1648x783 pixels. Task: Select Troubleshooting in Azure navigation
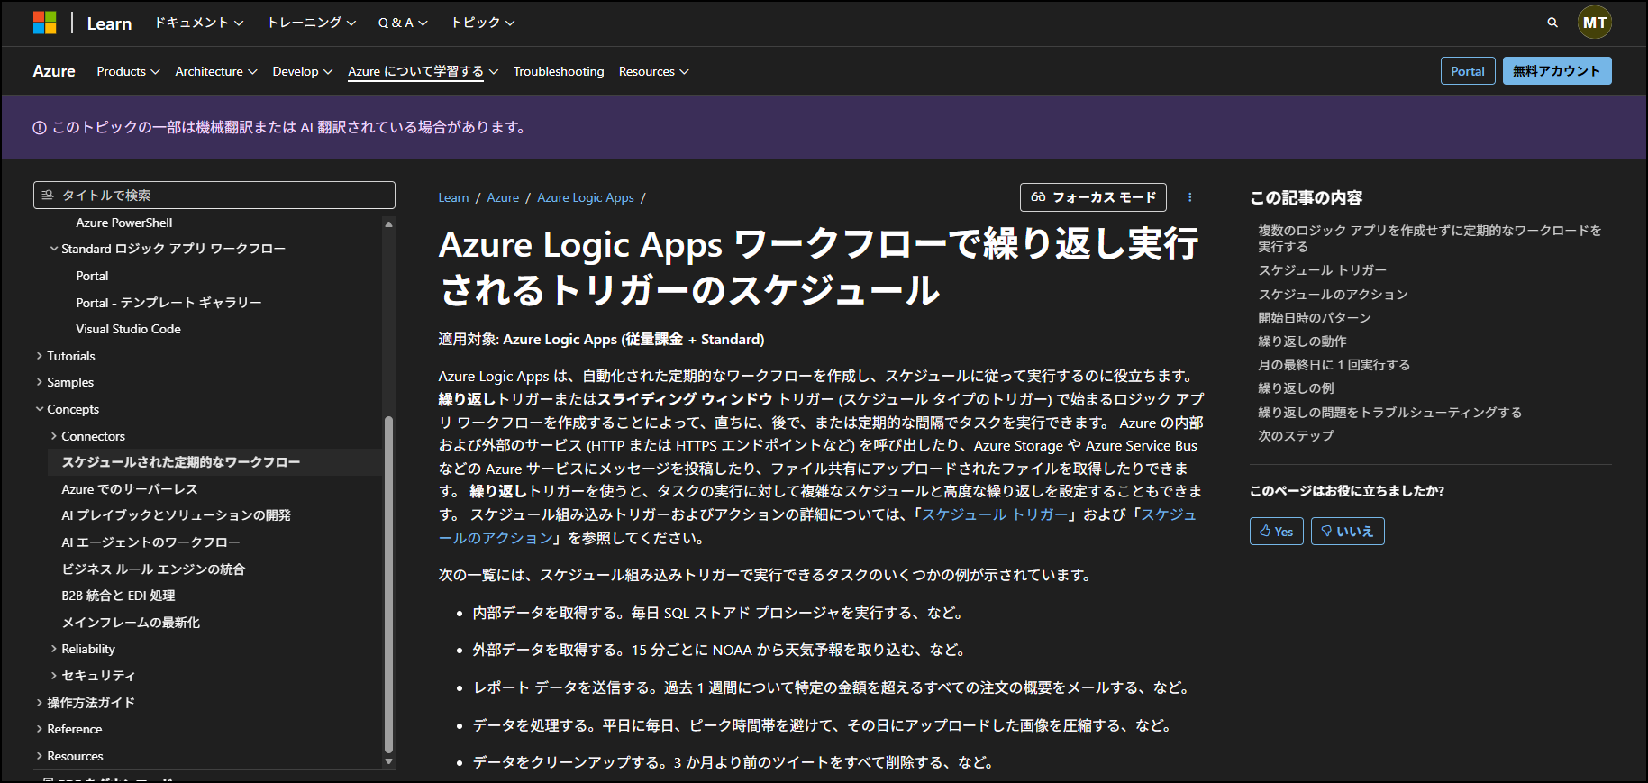point(558,71)
